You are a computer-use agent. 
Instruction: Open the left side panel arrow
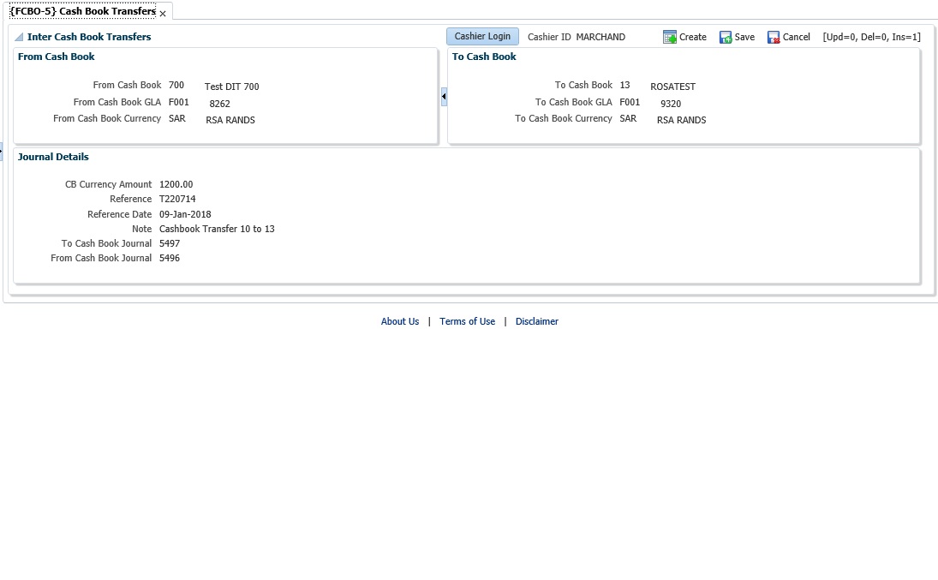tap(3, 151)
